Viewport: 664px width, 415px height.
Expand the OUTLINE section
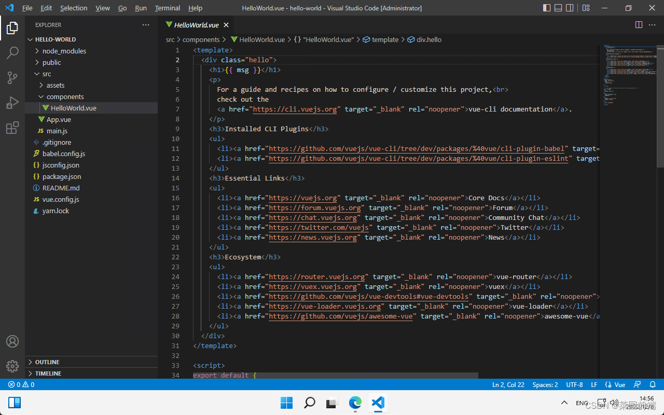coord(91,362)
